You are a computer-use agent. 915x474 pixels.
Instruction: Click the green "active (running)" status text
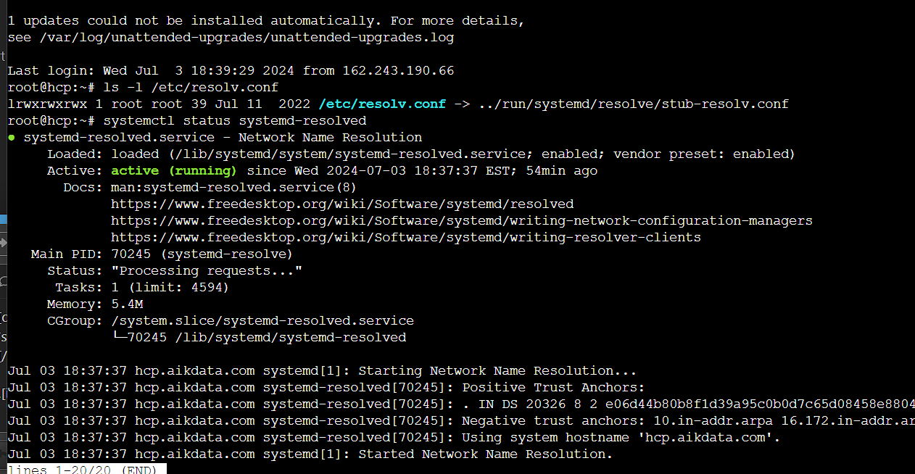[174, 171]
